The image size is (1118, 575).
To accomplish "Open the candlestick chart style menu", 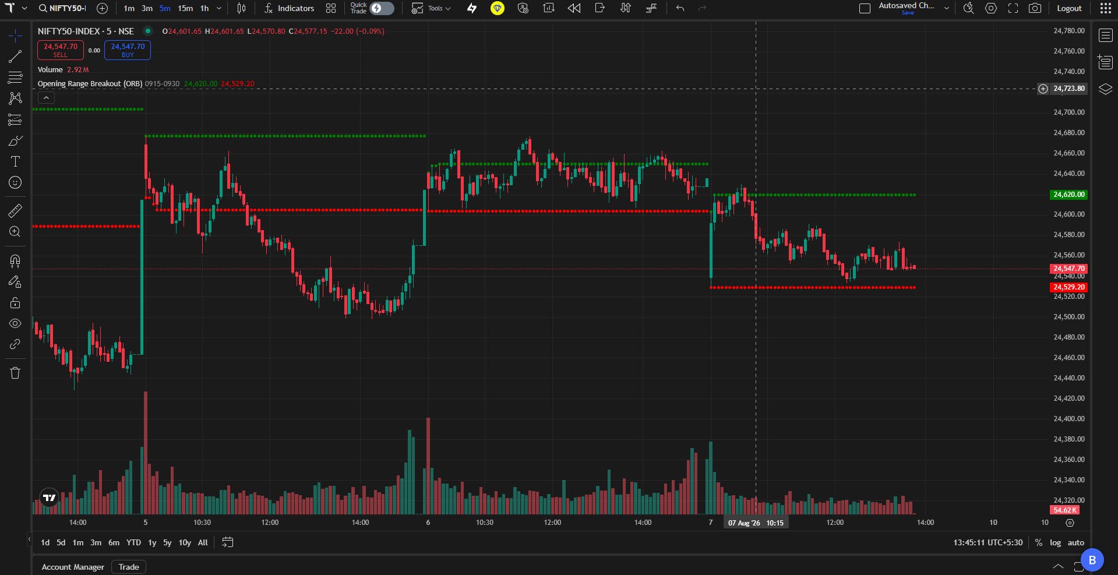I will coord(241,8).
